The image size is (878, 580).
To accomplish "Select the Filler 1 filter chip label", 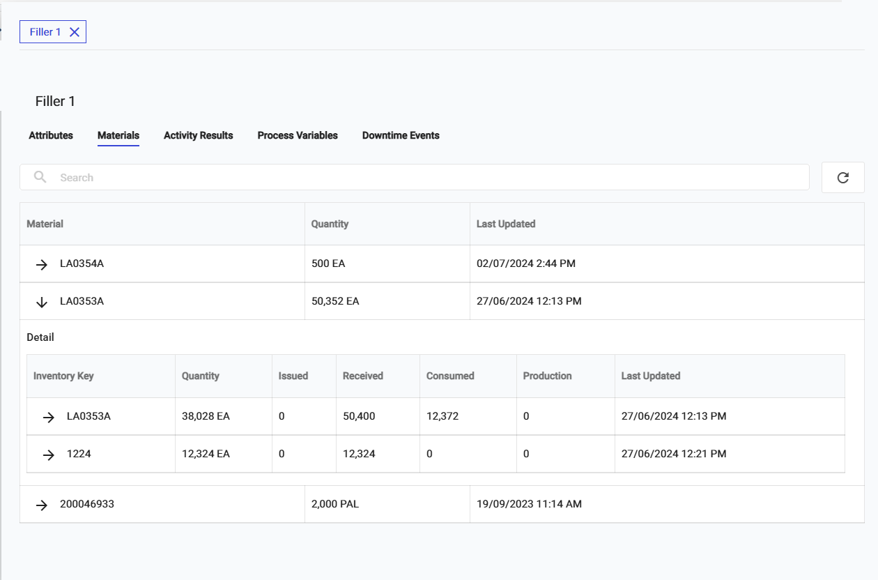I will point(45,32).
